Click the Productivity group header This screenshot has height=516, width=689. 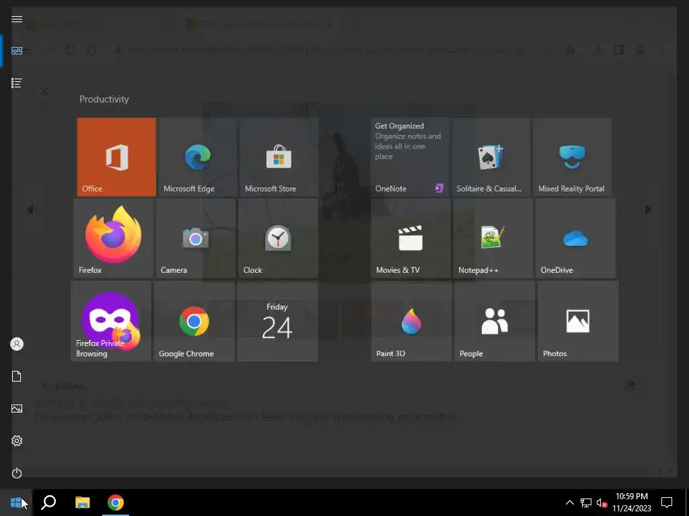104,99
